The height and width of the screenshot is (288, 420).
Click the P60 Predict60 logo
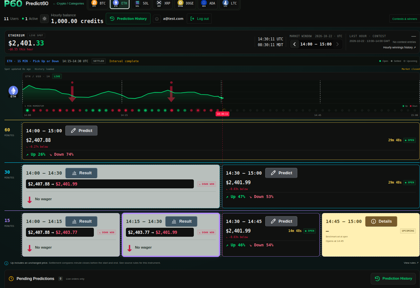(x=26, y=4)
